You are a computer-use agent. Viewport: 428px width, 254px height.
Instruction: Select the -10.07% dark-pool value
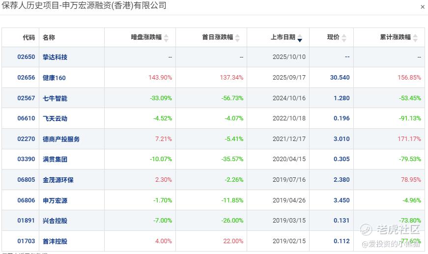[161, 159]
